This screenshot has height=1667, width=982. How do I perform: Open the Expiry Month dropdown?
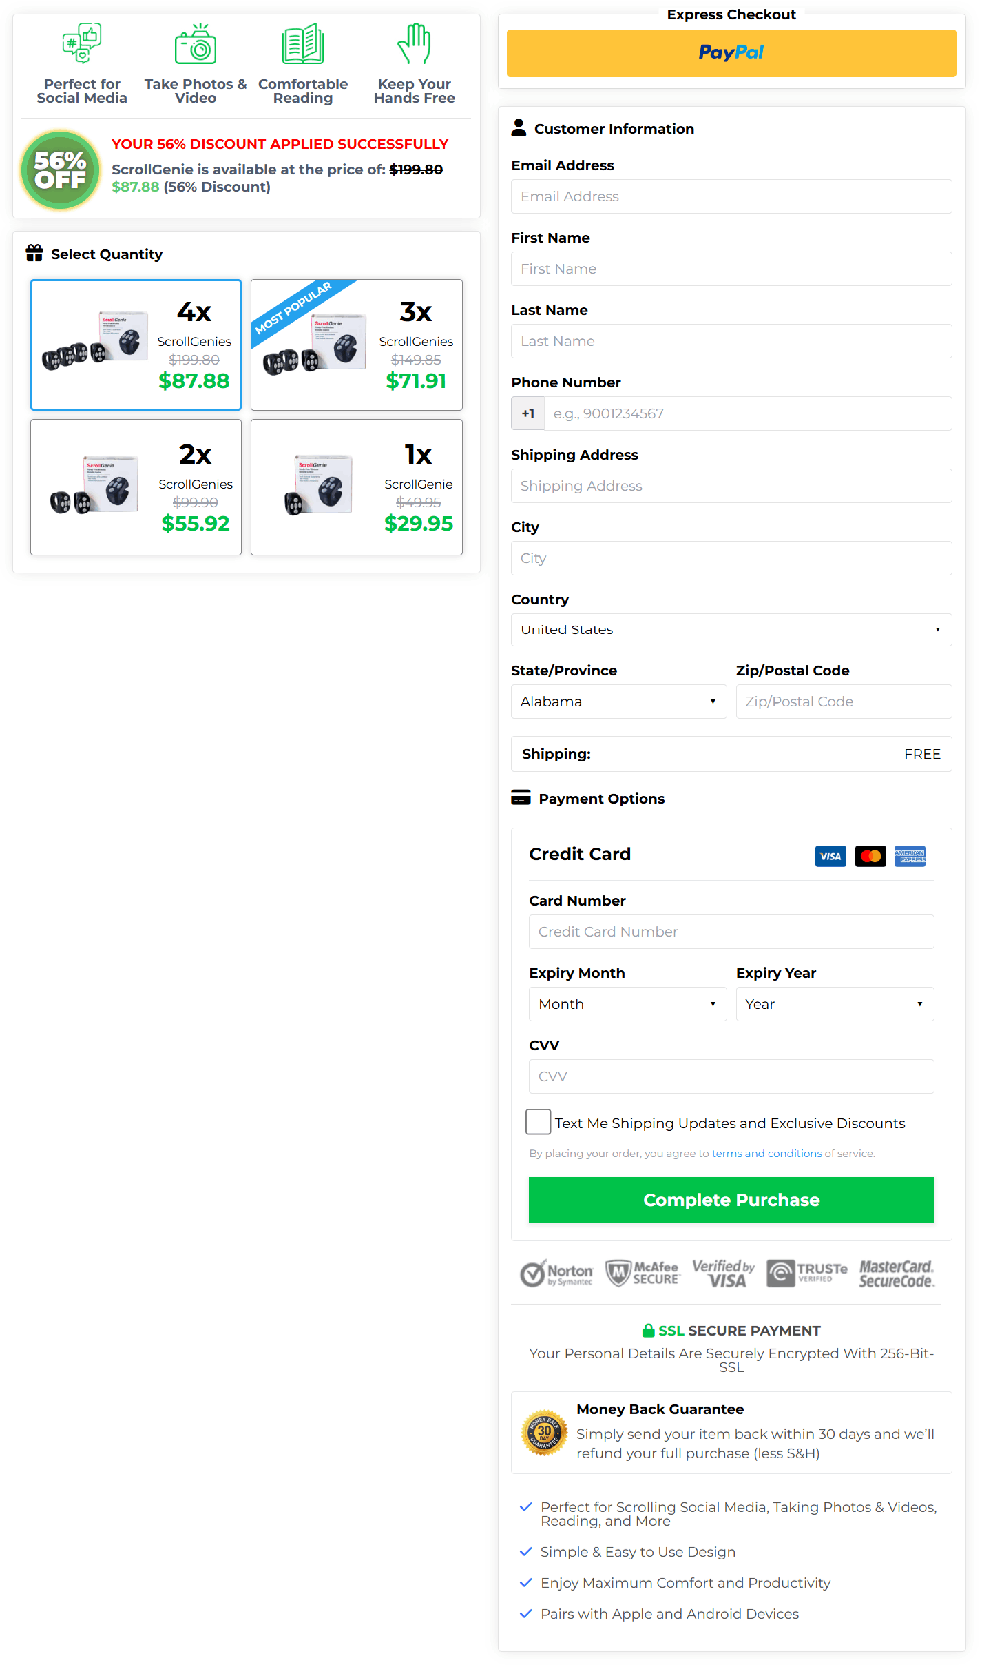click(x=627, y=1004)
